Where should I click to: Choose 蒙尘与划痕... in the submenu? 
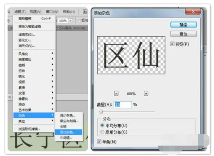coord(69,121)
